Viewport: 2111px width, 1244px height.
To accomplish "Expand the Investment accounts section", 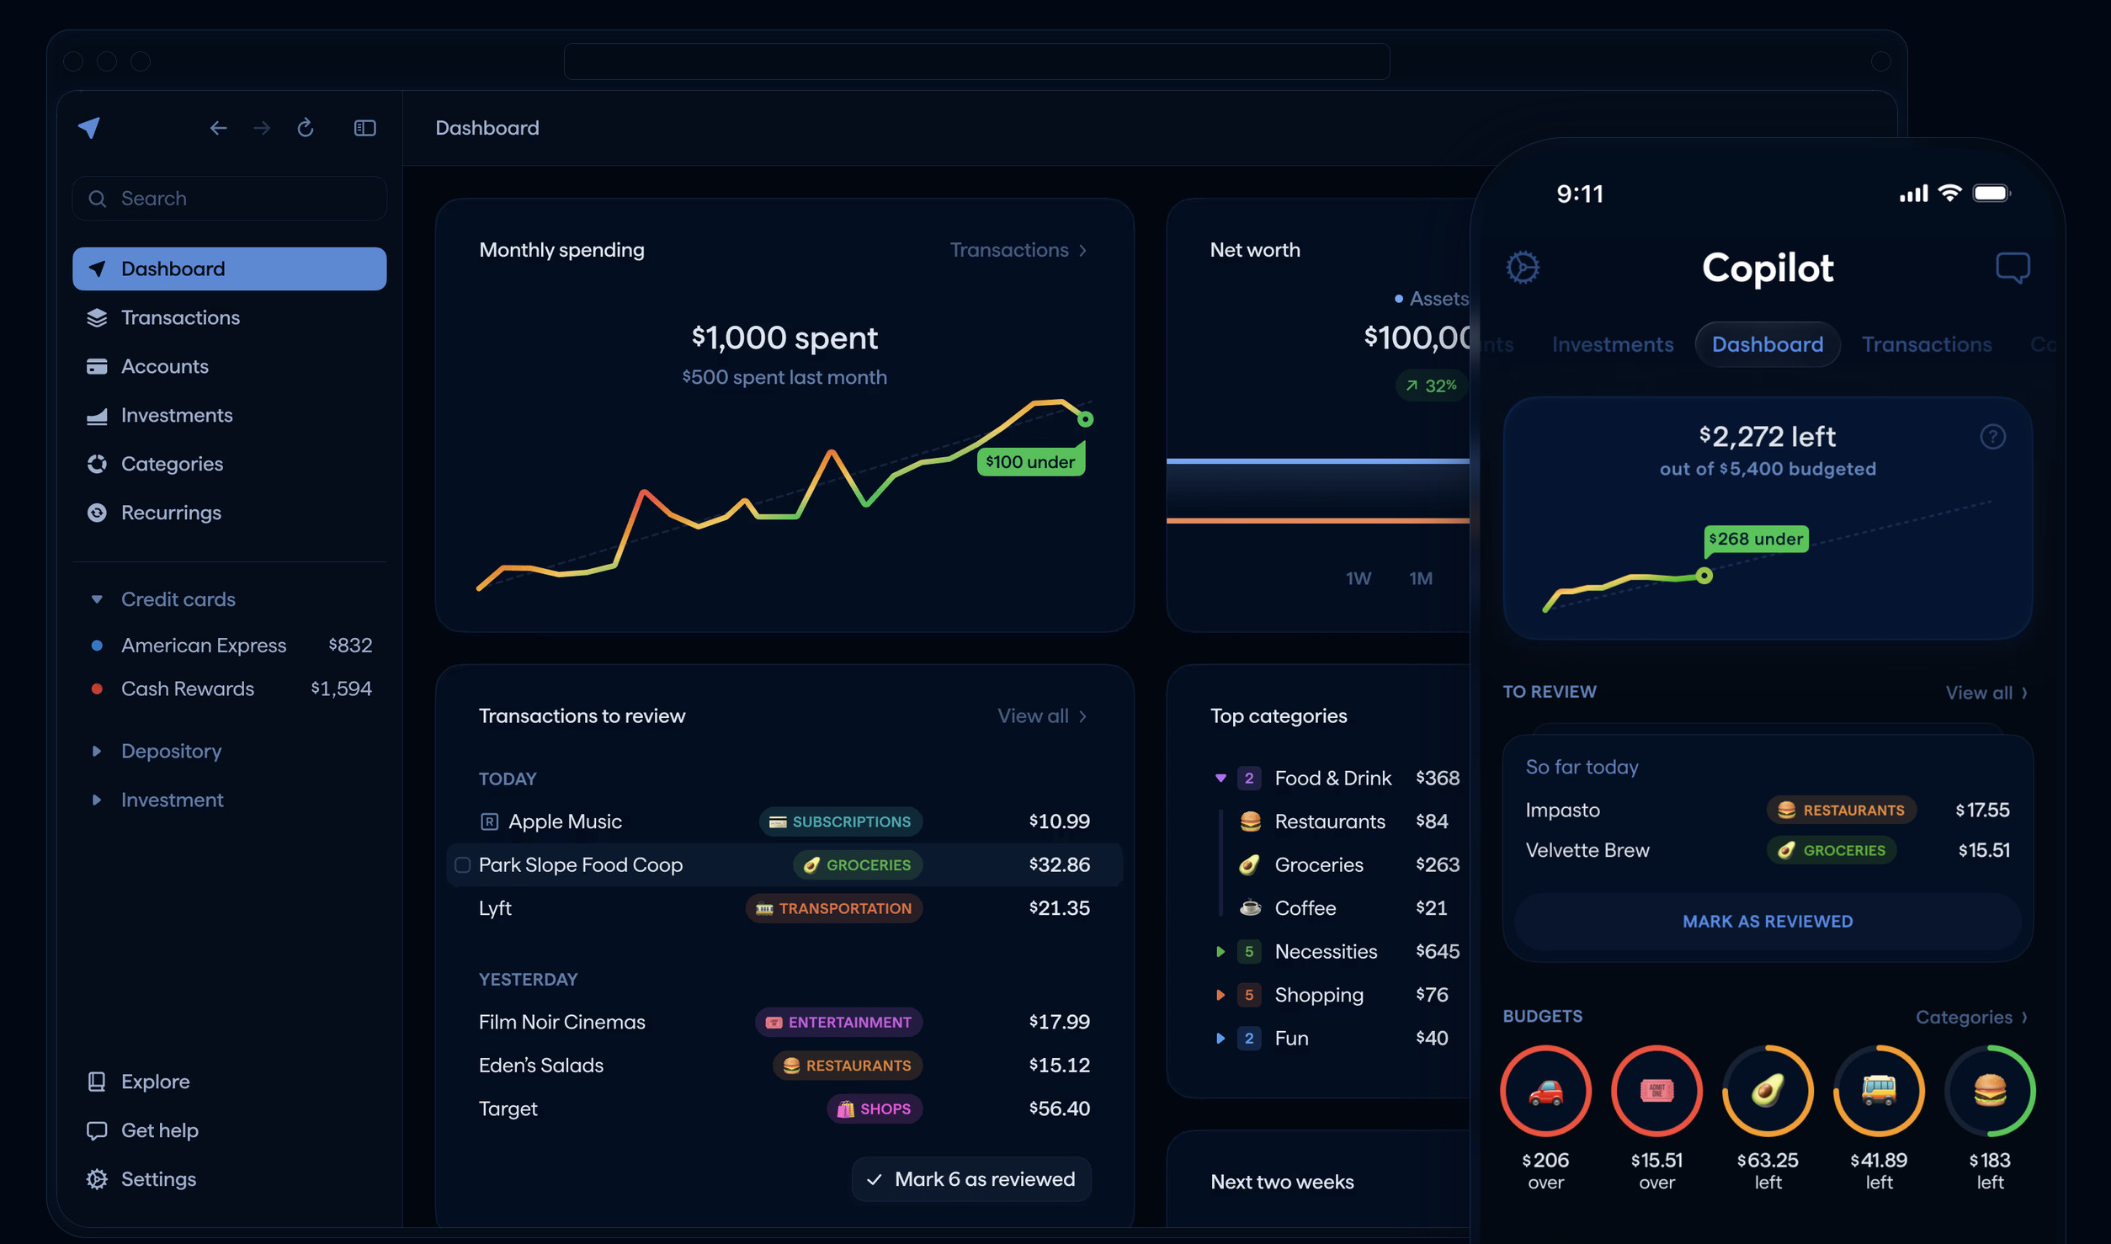I will 97,800.
